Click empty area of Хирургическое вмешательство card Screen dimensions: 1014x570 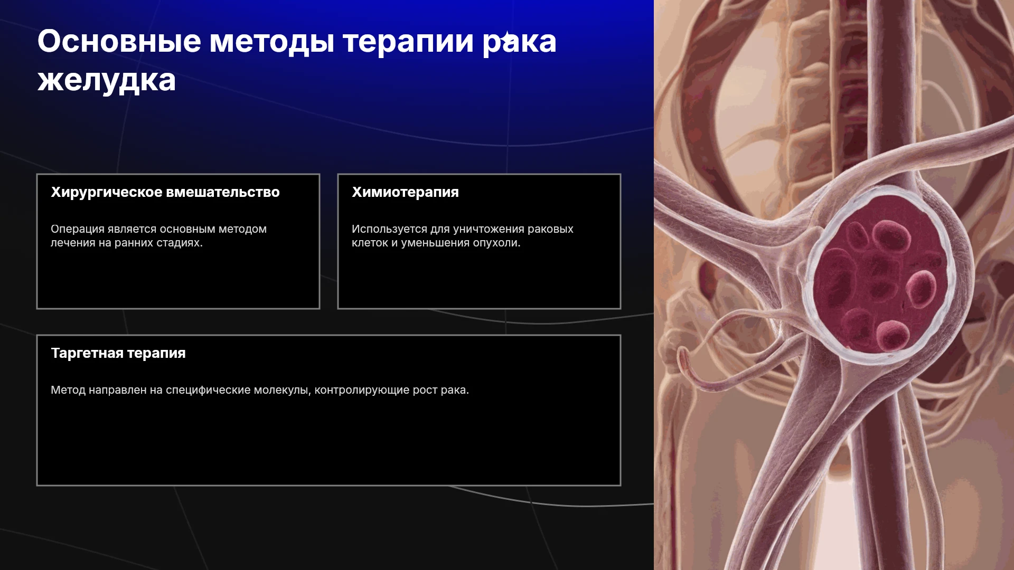pos(178,280)
